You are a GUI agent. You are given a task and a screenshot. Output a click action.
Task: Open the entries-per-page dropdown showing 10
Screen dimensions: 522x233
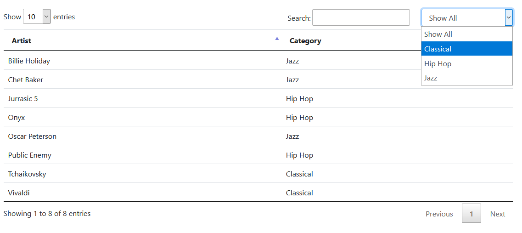37,17
